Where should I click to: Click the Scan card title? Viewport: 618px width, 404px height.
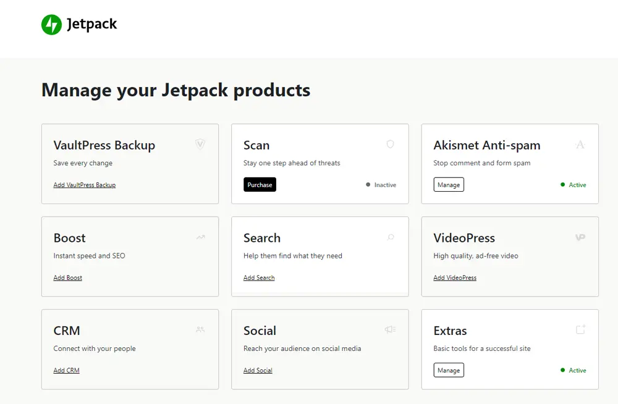pos(256,145)
